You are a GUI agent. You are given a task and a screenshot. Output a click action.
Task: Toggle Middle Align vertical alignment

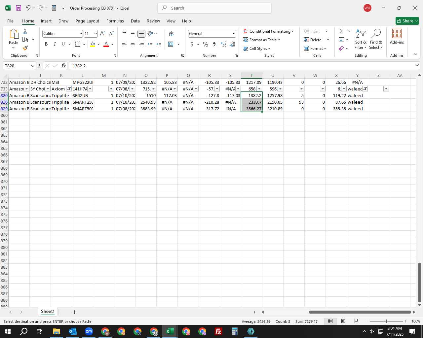pos(133,34)
